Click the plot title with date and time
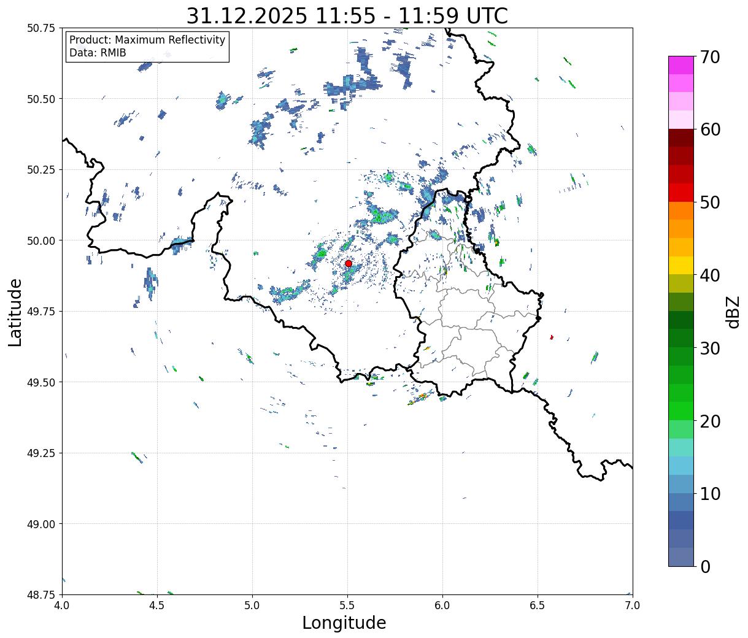The width and height of the screenshot is (748, 638). point(347,15)
